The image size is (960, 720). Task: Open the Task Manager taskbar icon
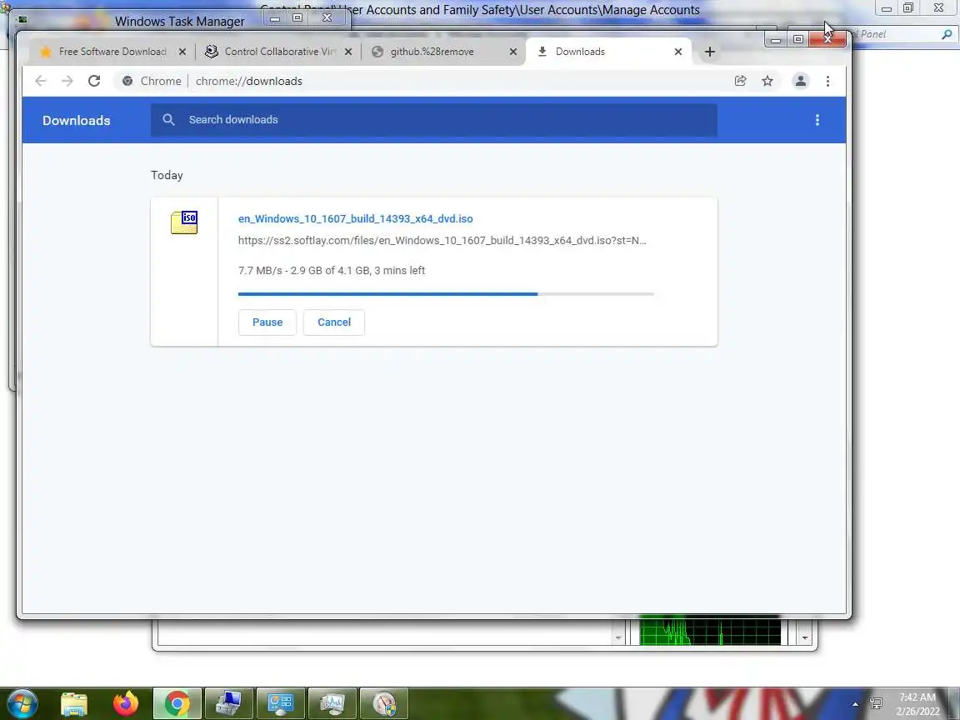coord(332,704)
